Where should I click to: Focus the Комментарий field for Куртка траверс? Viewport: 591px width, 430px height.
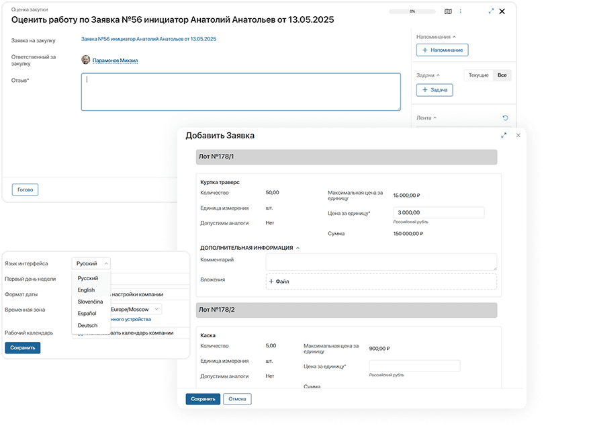tap(381, 262)
